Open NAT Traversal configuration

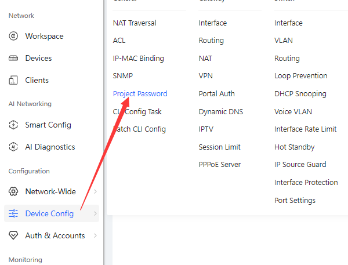135,23
